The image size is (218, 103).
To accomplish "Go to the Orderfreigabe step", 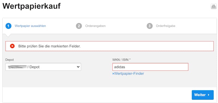I will (x=166, y=26).
